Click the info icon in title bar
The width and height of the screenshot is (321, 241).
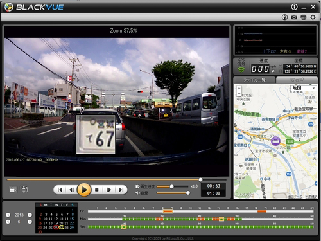coord(294,7)
